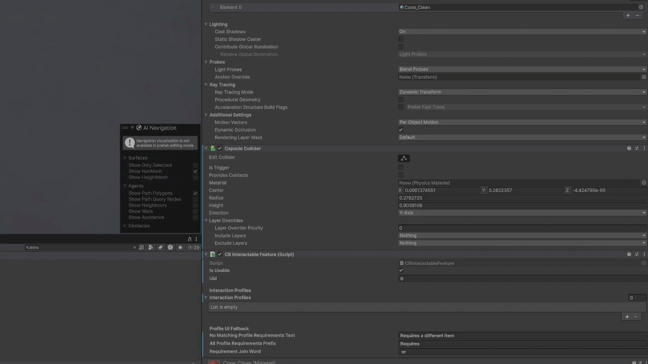Screen dimensions: 648x364
Task: Collapse the Surfaces section in AI Navigation
Action: 125,158
